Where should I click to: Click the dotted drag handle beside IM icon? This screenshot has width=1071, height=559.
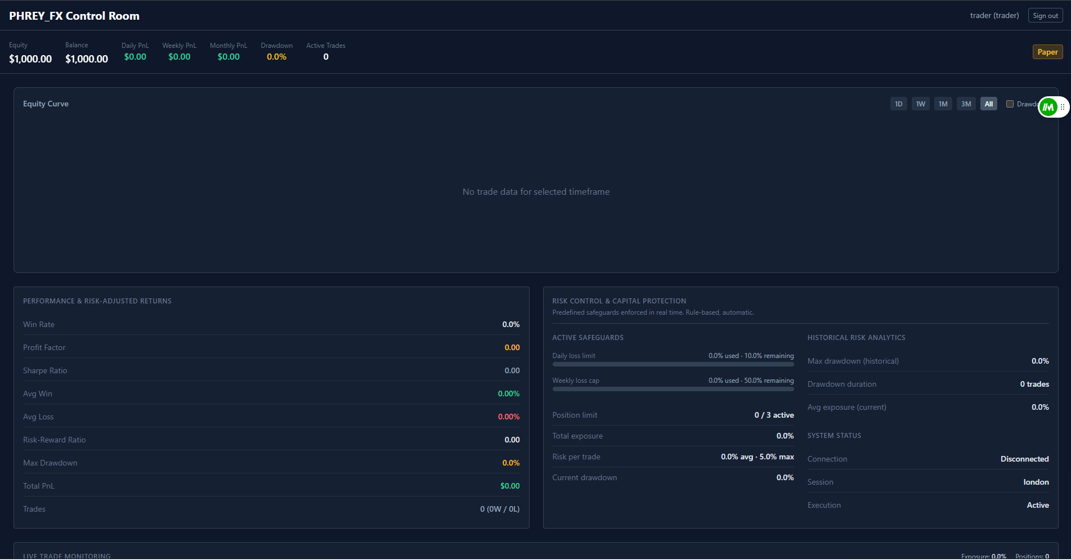coord(1062,107)
